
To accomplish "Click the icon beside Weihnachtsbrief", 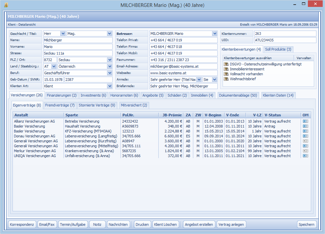I will (226, 79).
